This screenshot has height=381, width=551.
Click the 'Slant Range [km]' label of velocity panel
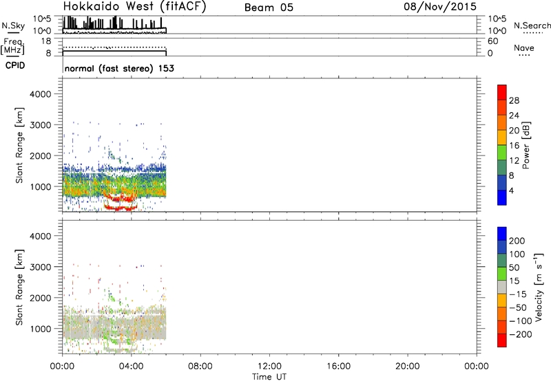[x=19, y=287]
